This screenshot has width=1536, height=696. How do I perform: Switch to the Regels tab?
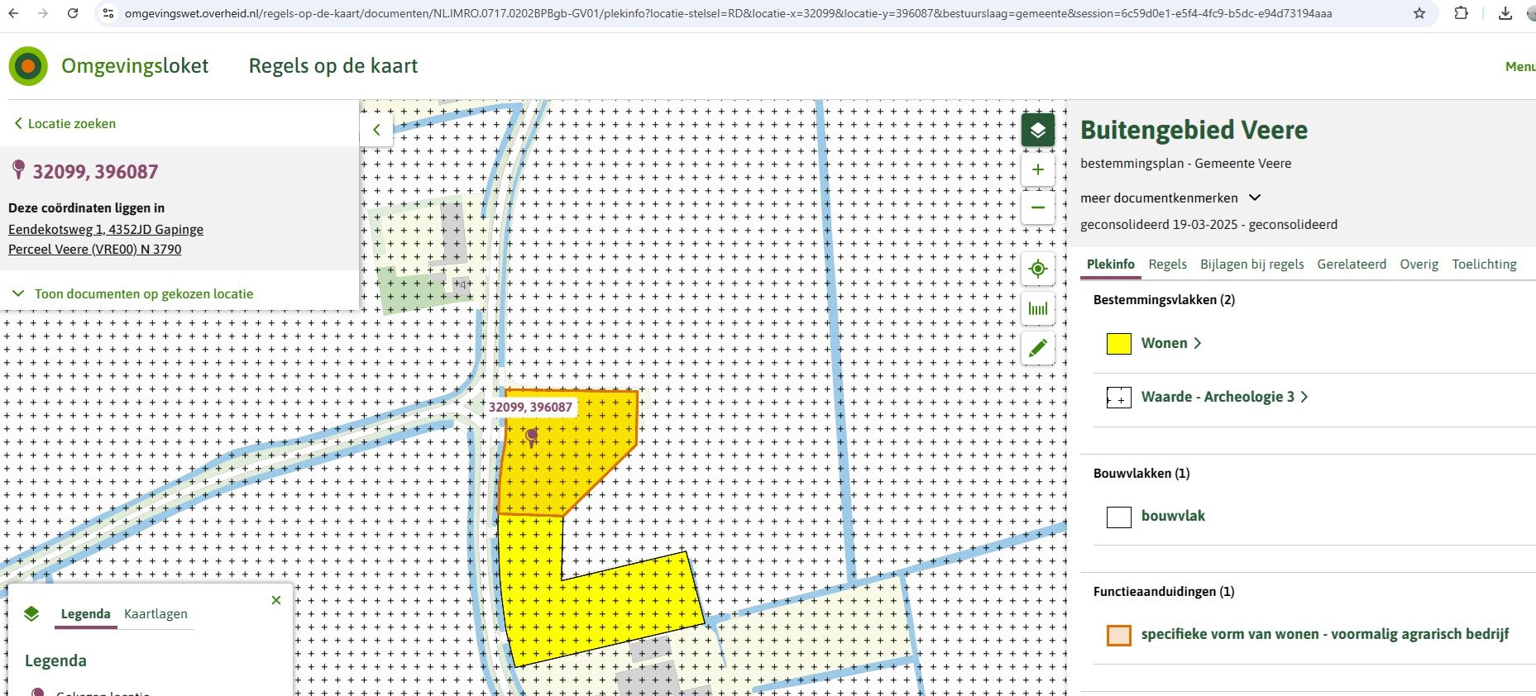(1167, 264)
